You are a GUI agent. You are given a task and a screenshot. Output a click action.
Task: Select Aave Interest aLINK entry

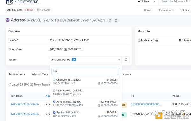click(85, 103)
